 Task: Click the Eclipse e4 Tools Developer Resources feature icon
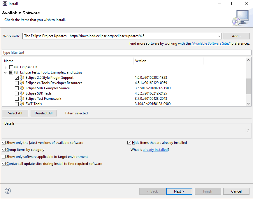point(22,83)
